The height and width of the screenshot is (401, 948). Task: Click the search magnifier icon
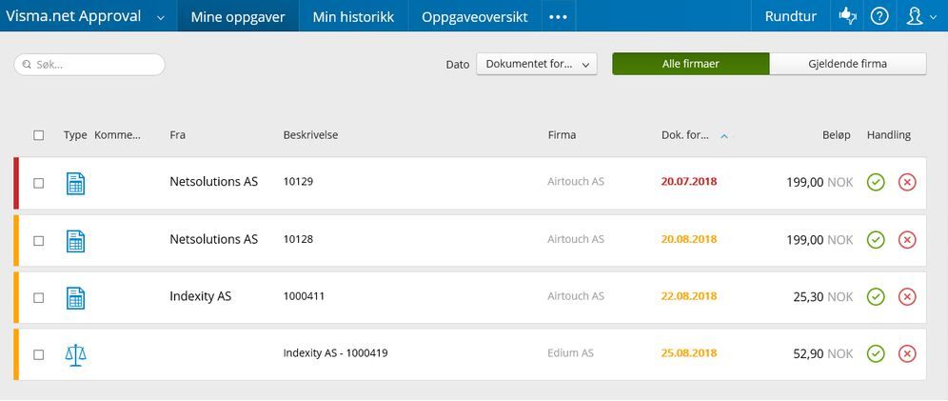(x=27, y=64)
